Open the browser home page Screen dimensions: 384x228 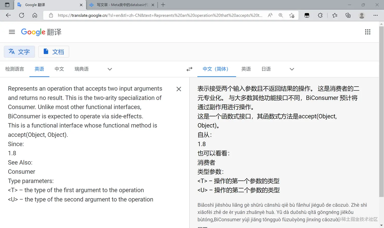pos(35,15)
